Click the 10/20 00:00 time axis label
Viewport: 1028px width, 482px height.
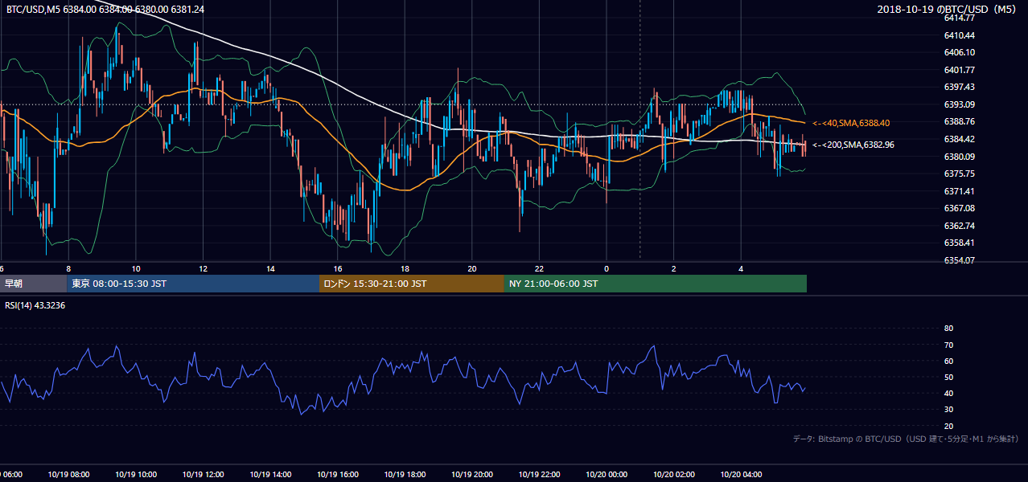click(607, 475)
